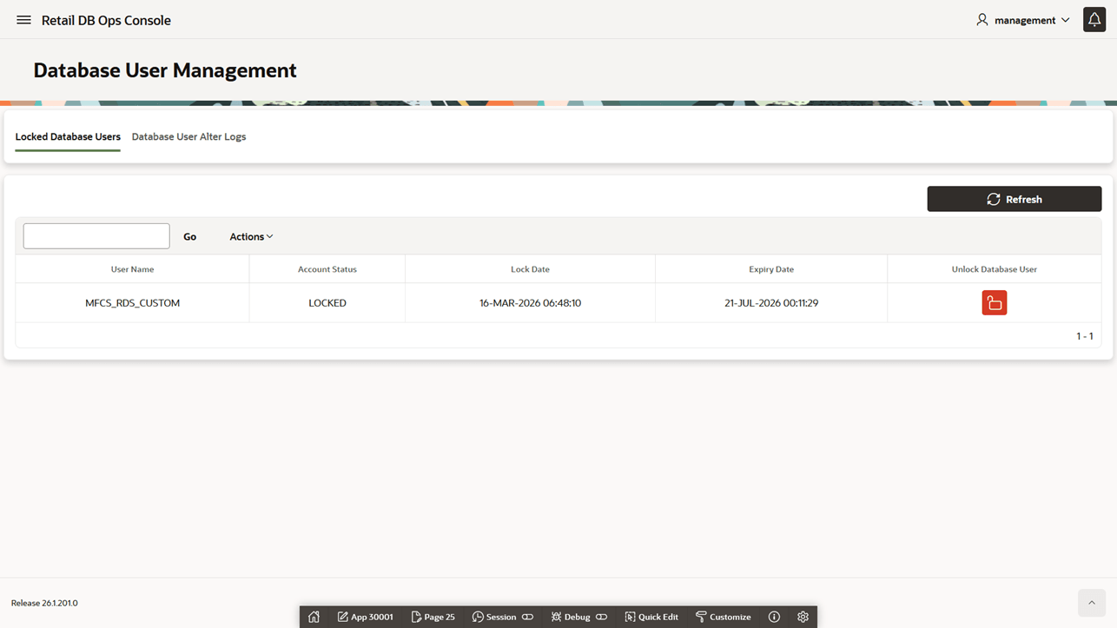Open the hamburger navigation menu
The image size is (1117, 628).
[23, 20]
